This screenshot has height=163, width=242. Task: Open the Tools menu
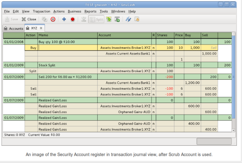(104, 11)
